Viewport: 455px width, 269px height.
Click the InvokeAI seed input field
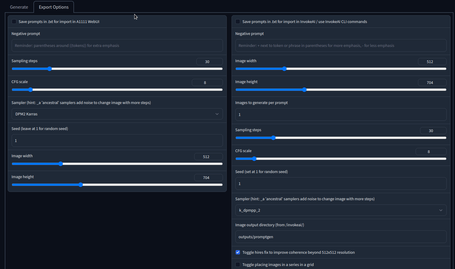pyautogui.click(x=341, y=184)
